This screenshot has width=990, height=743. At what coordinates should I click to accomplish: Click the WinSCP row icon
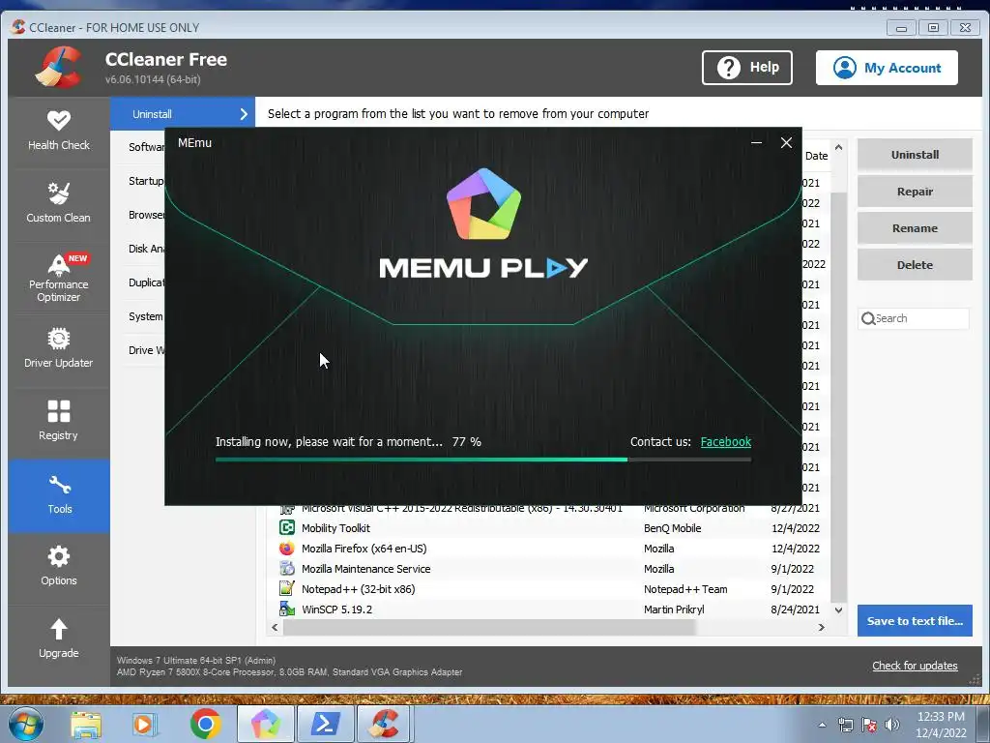(x=286, y=609)
